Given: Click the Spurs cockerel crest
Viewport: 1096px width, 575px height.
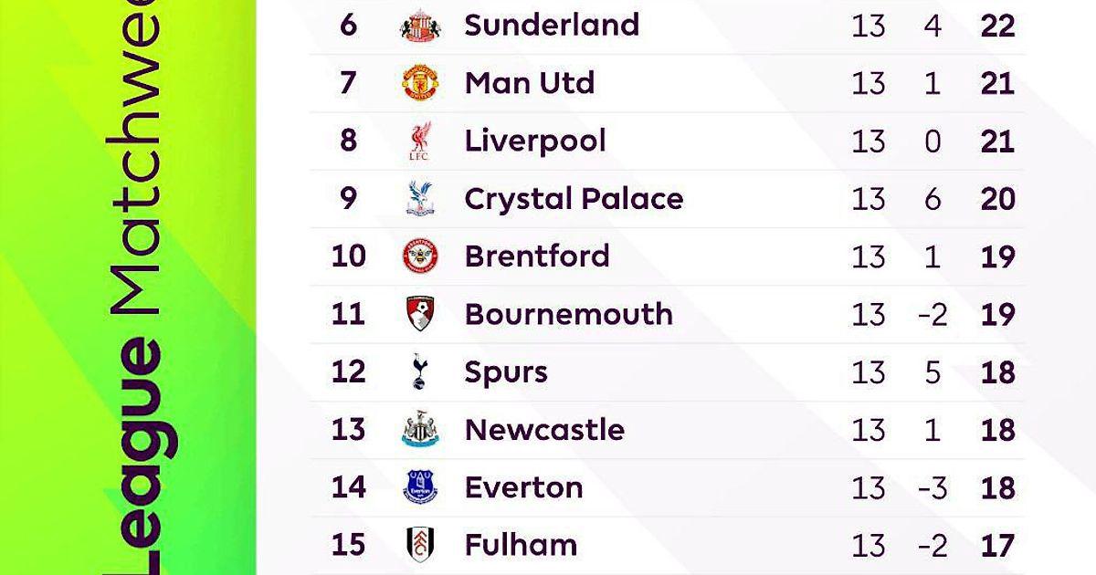Looking at the screenshot, I should (x=420, y=371).
